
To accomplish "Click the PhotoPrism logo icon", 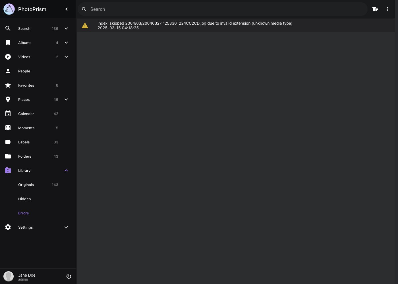I will click(9, 9).
